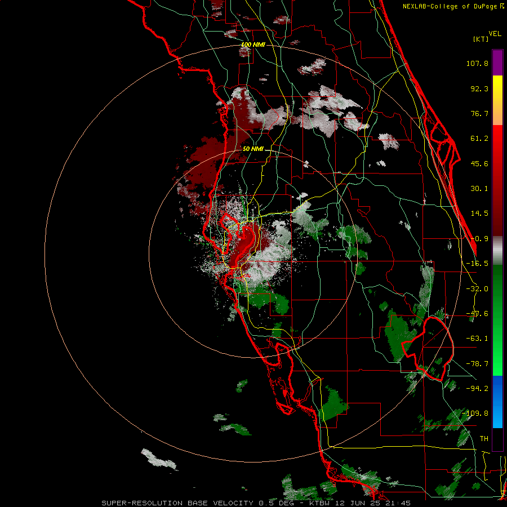The image size is (507, 507).
Task: Click the TH label on the legend
Action: (x=484, y=438)
